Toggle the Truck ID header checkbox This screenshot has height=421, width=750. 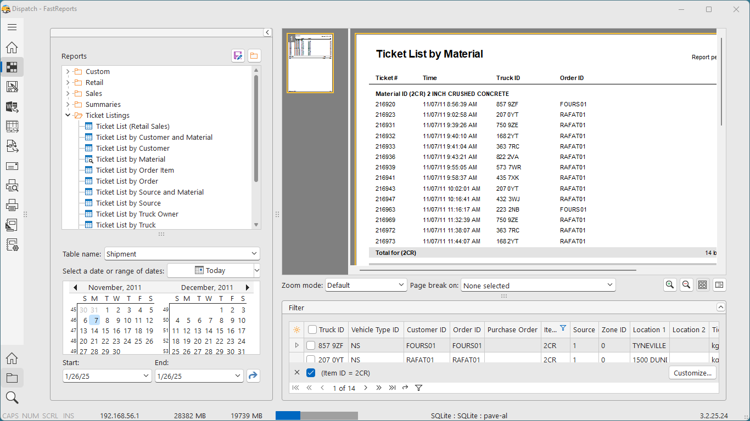[x=312, y=329]
